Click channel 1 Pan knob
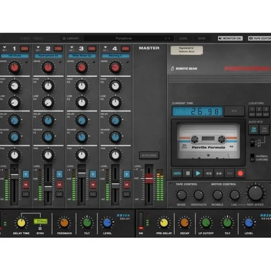 tap(15, 155)
